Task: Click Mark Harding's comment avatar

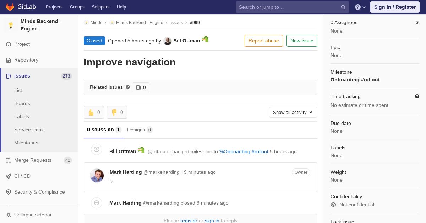Action: pyautogui.click(x=97, y=176)
